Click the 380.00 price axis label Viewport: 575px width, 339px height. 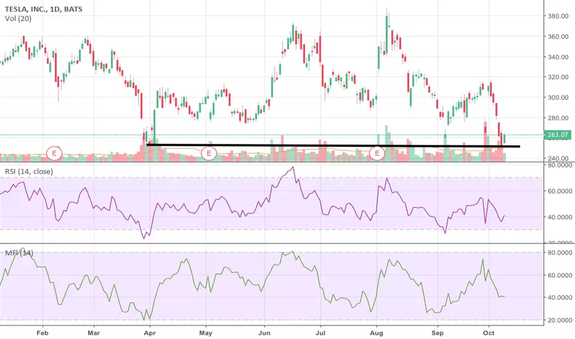click(558, 16)
